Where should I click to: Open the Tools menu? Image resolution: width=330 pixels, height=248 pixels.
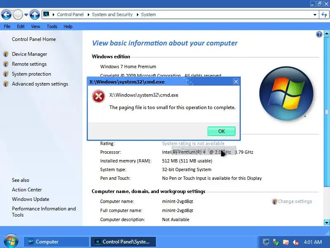point(52,26)
